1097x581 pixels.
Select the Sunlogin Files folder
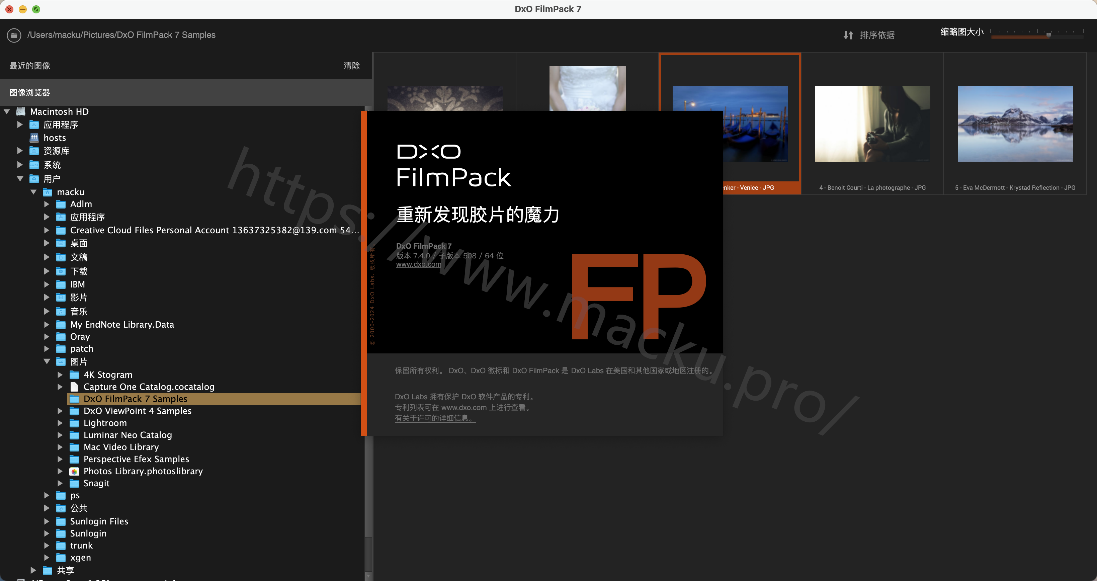click(x=99, y=521)
